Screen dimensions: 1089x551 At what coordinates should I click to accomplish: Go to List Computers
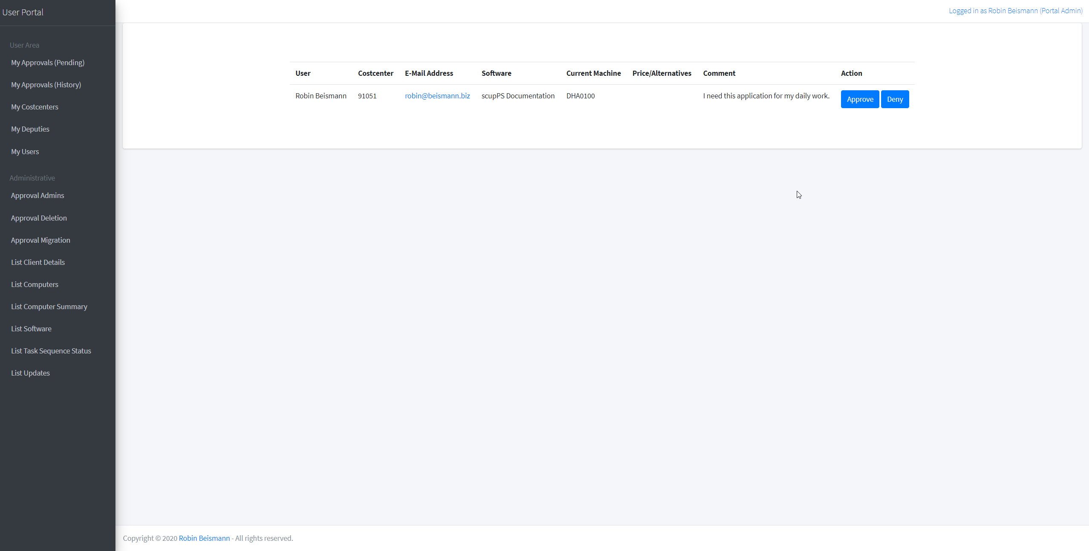click(35, 284)
